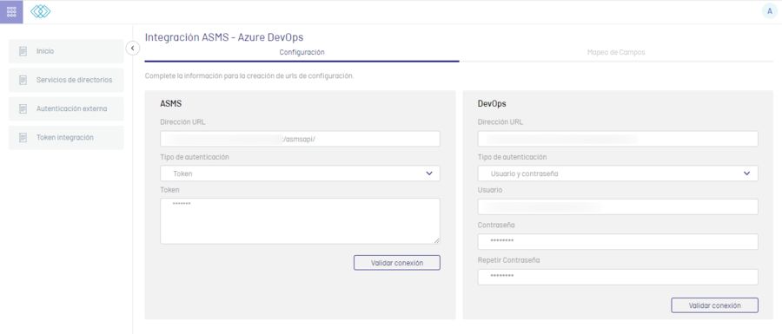Focus the DevOps Contraseña field
Screen dimensions: 782x334
click(x=618, y=242)
